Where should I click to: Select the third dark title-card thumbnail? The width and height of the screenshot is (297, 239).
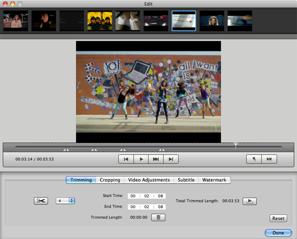(x=72, y=21)
